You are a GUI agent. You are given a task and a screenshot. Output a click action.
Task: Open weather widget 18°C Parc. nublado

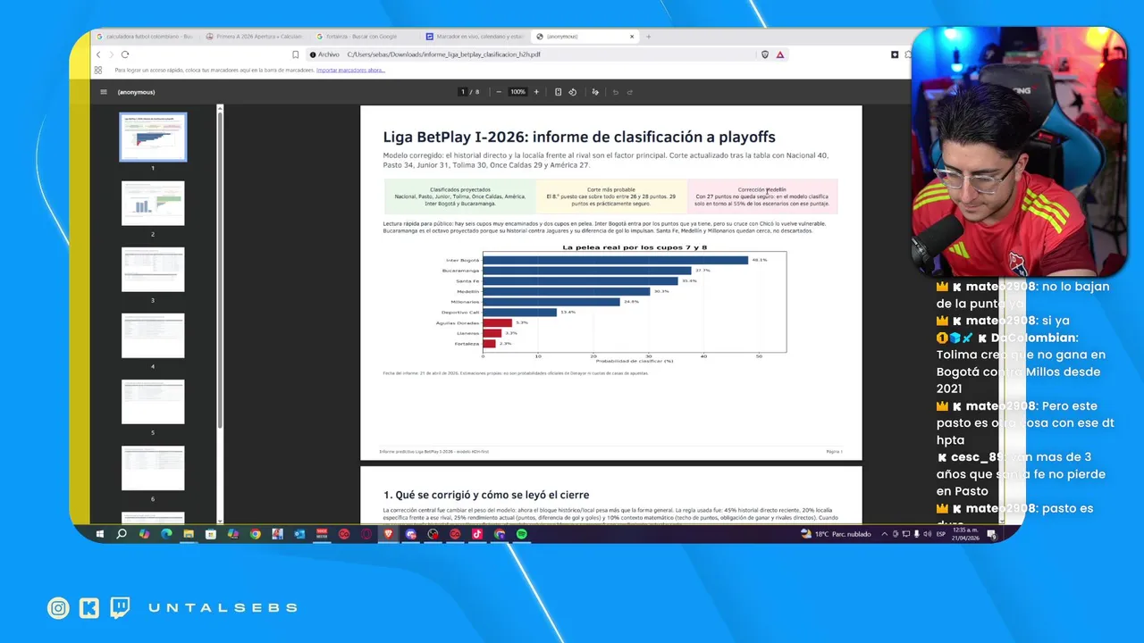(x=836, y=534)
